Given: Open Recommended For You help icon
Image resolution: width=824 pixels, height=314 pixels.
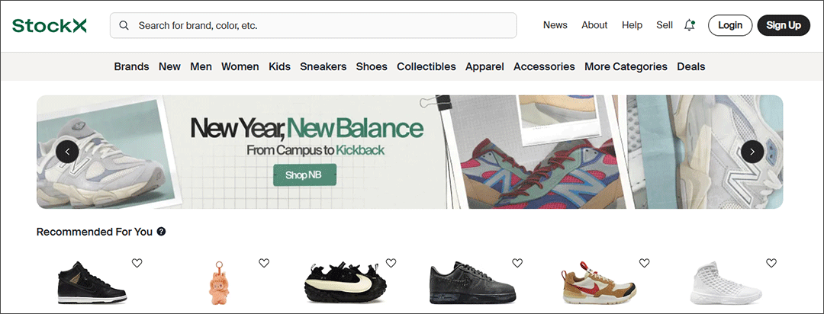Looking at the screenshot, I should point(162,232).
